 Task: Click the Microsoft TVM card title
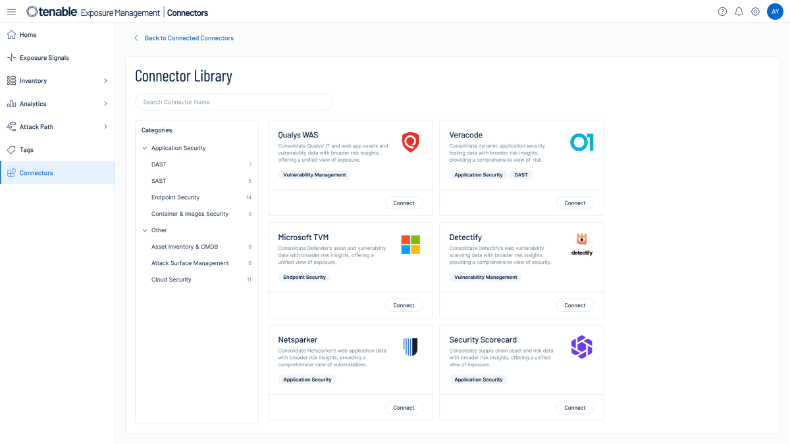point(303,237)
